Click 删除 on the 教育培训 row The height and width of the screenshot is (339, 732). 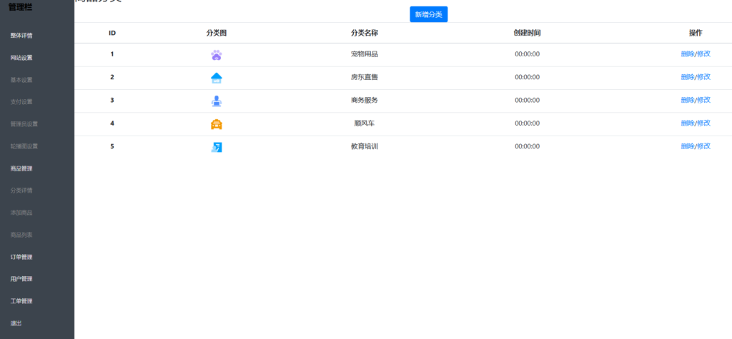coord(688,146)
